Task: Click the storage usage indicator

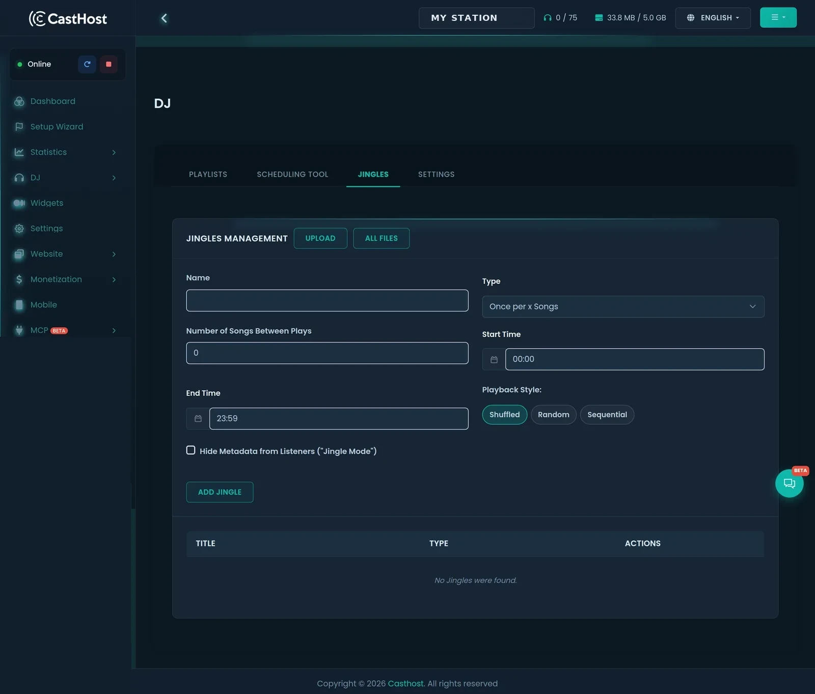Action: 630,18
